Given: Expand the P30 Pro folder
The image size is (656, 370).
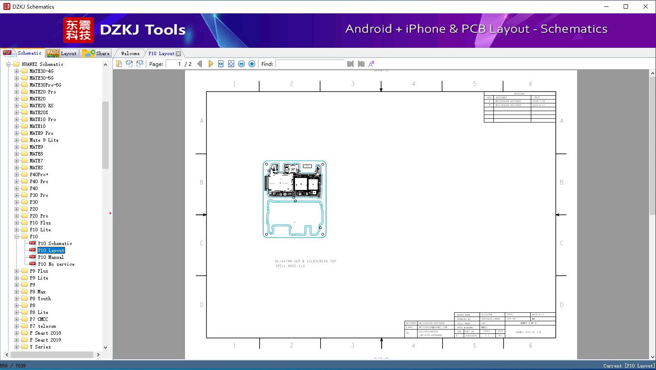Looking at the screenshot, I should pos(16,195).
